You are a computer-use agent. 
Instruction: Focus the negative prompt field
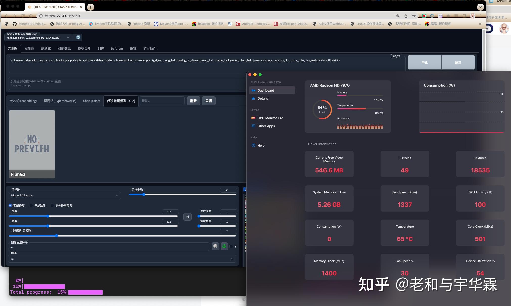128,83
